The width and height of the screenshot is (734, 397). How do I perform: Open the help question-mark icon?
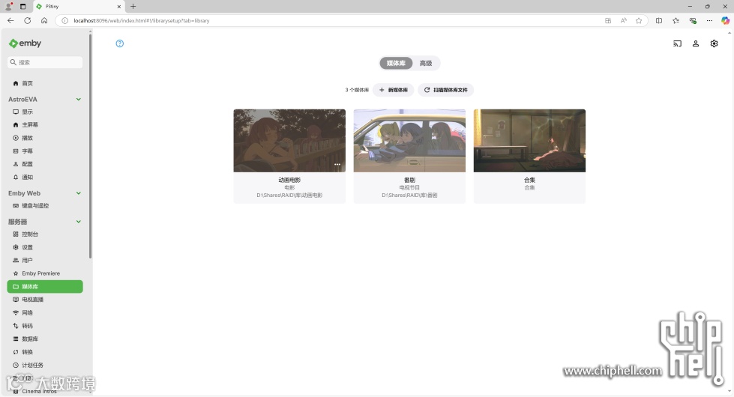(x=120, y=43)
